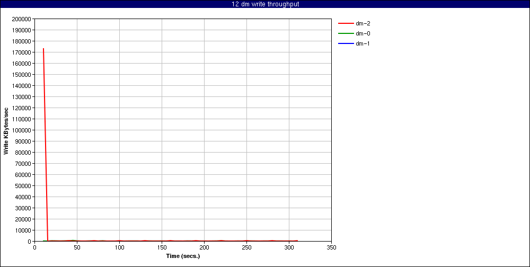
Task: Click the 'Time (secs.)' x-axis label
Action: 183,256
